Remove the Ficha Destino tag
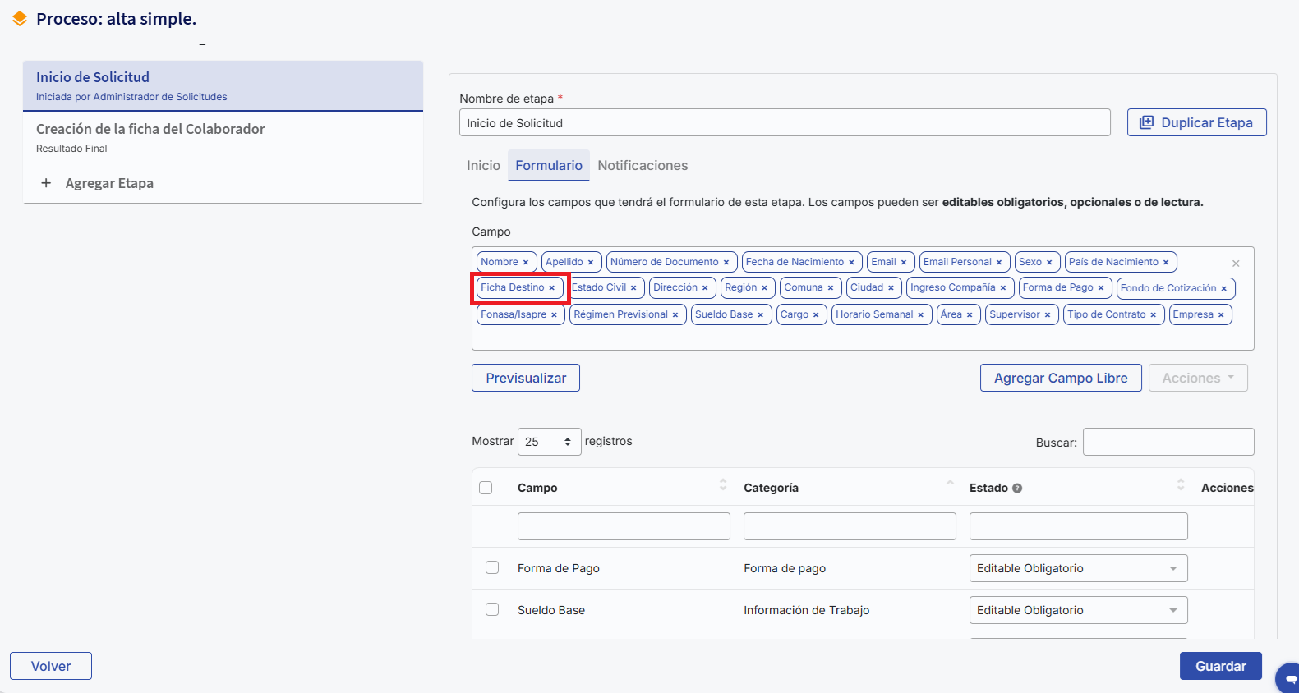The width and height of the screenshot is (1299, 693). point(552,288)
